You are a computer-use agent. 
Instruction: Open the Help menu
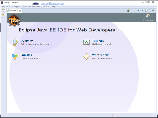tap(53, 7)
